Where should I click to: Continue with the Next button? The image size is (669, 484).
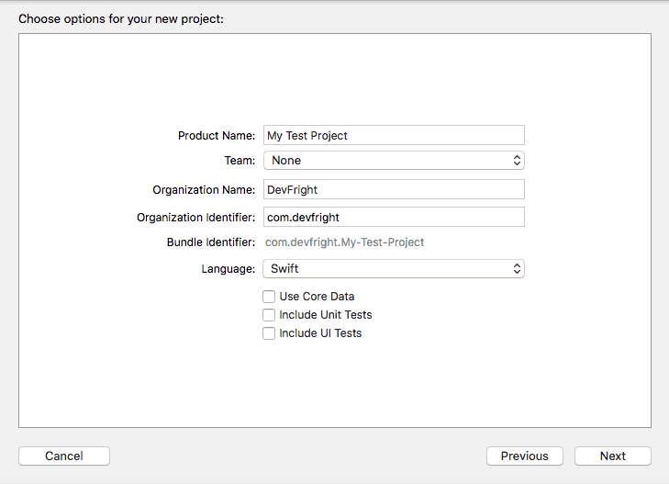pos(613,456)
